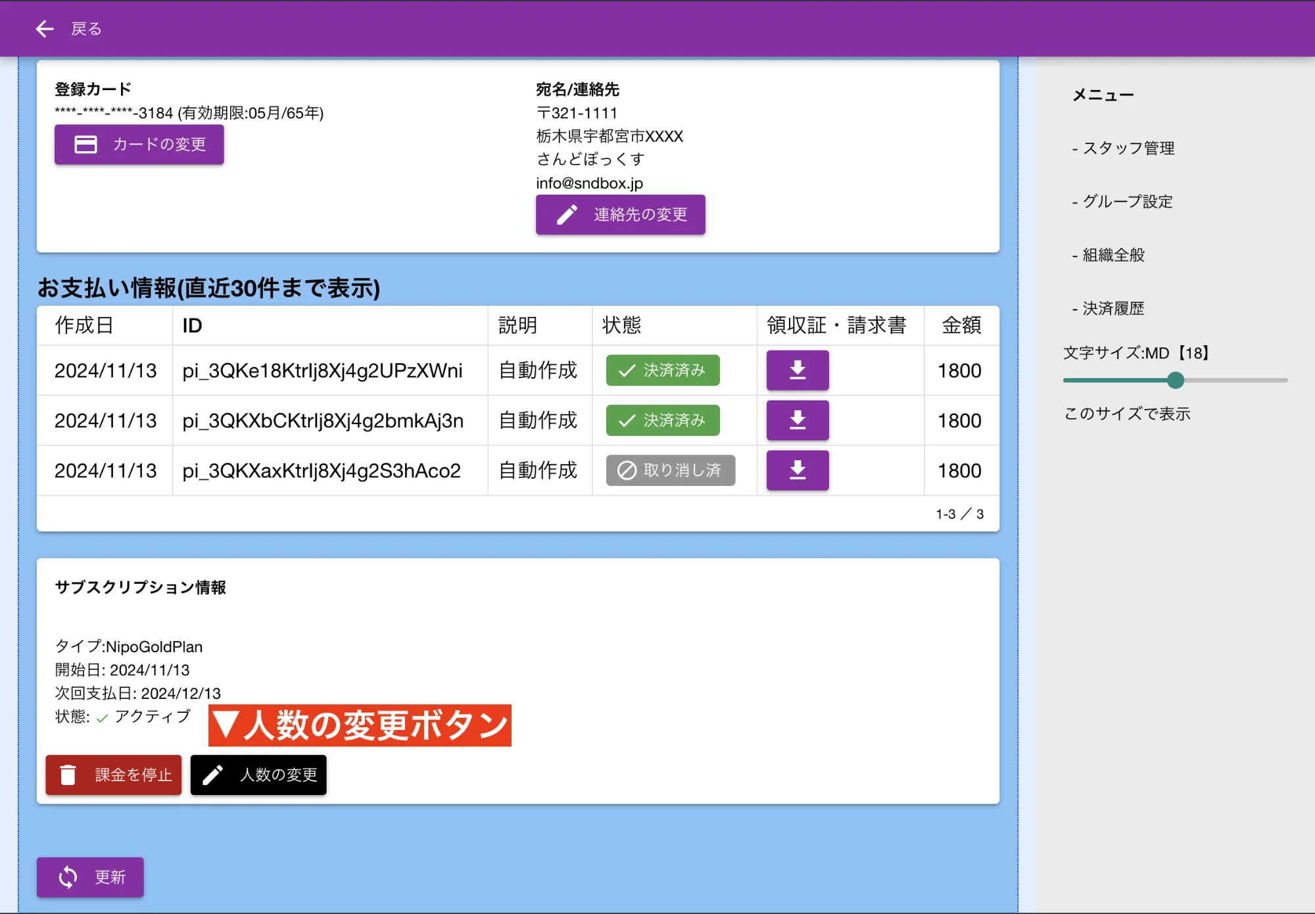
Task: Download the receipt for the second 決済済み payment
Action: [x=797, y=420]
